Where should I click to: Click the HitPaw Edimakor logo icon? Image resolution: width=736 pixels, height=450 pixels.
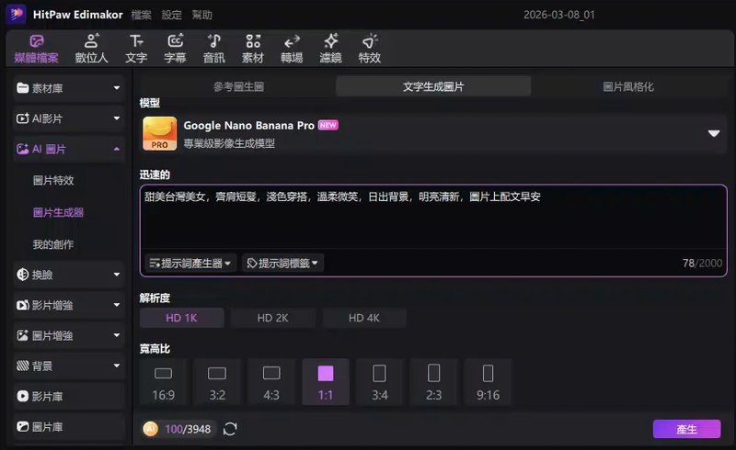click(x=17, y=14)
